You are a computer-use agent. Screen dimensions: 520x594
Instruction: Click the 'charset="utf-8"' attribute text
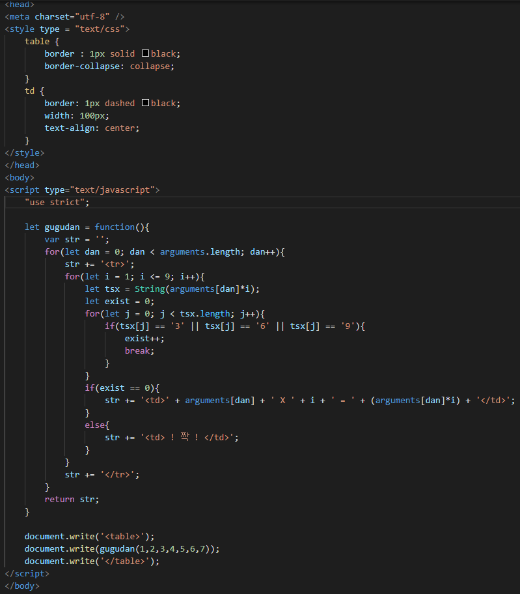coord(72,17)
